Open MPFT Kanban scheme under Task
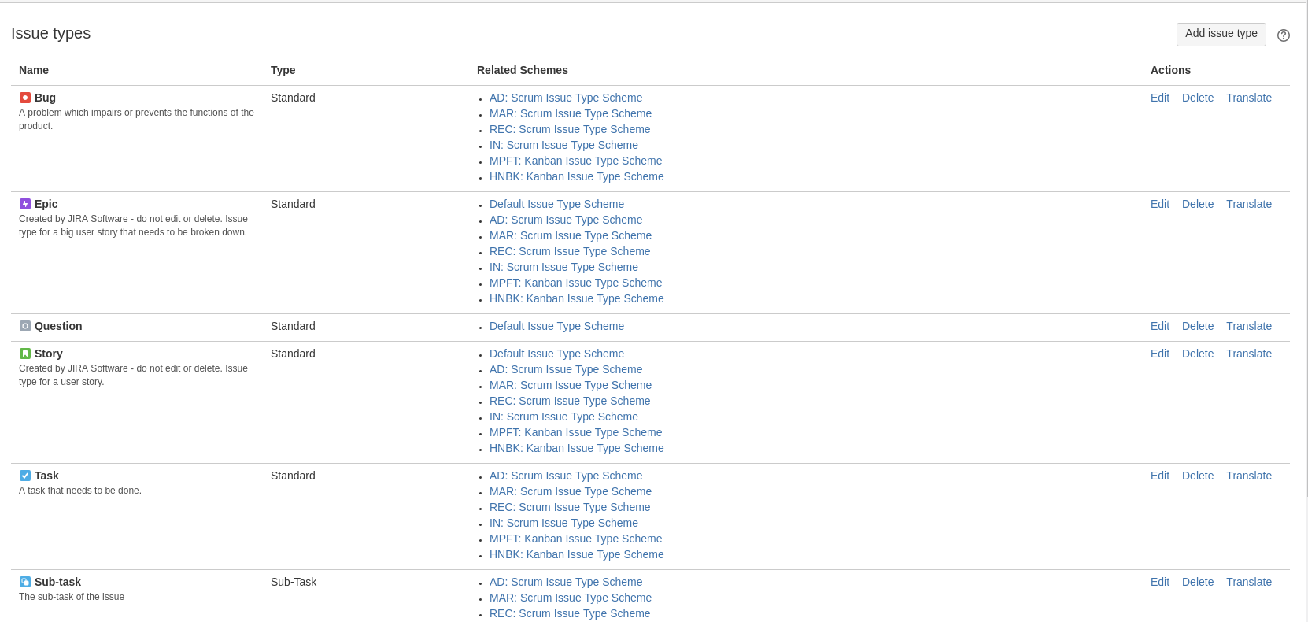This screenshot has width=1308, height=622. [x=575, y=539]
